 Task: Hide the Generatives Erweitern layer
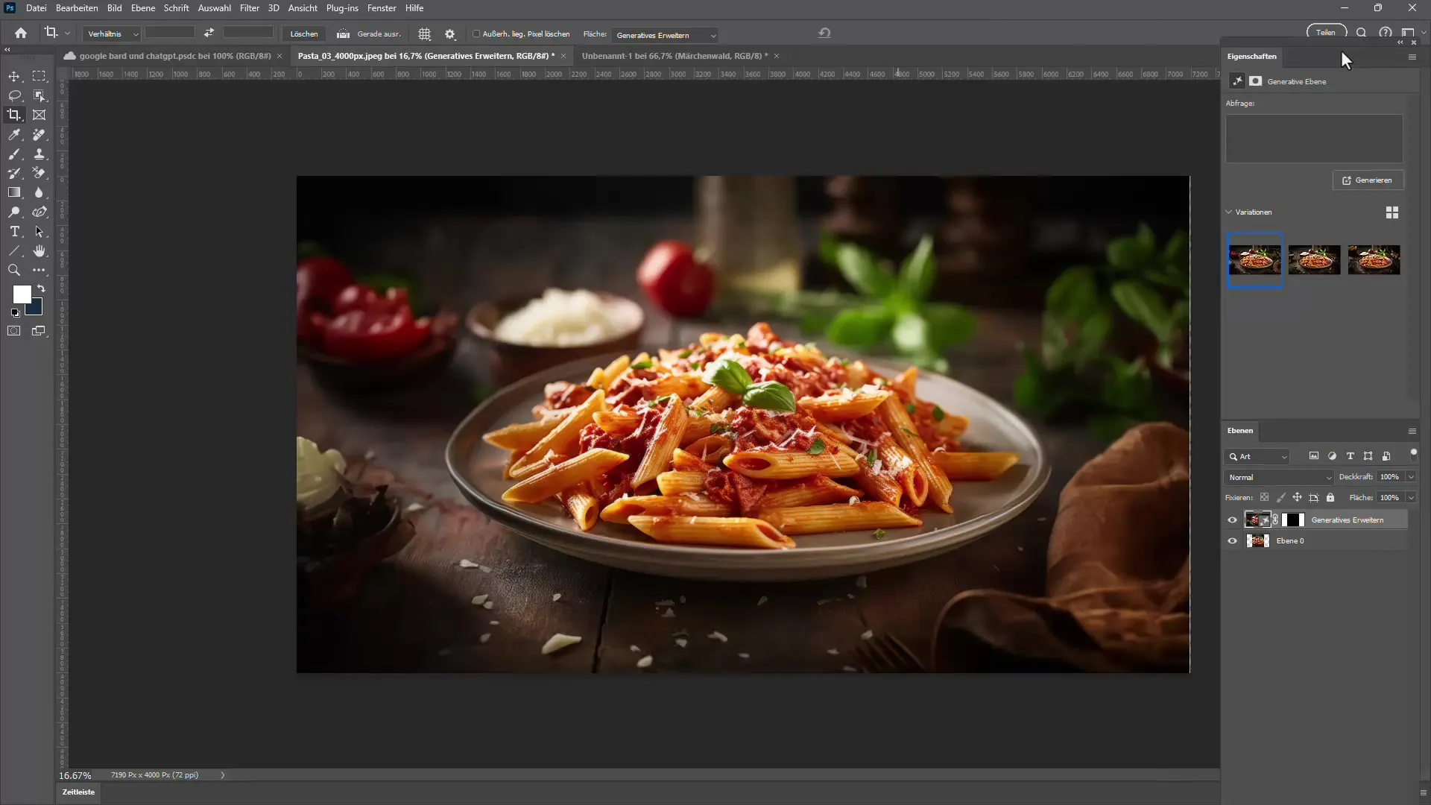(1232, 520)
